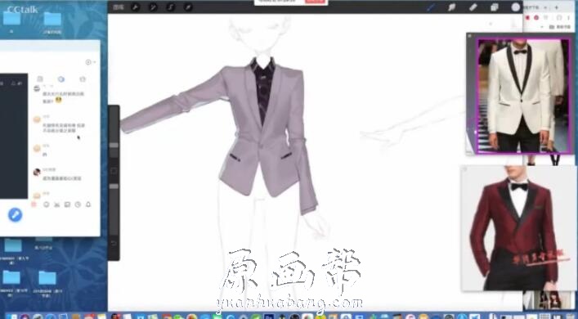Toggle the square modify button in sidebar
578x319 pixels.
click(x=114, y=171)
